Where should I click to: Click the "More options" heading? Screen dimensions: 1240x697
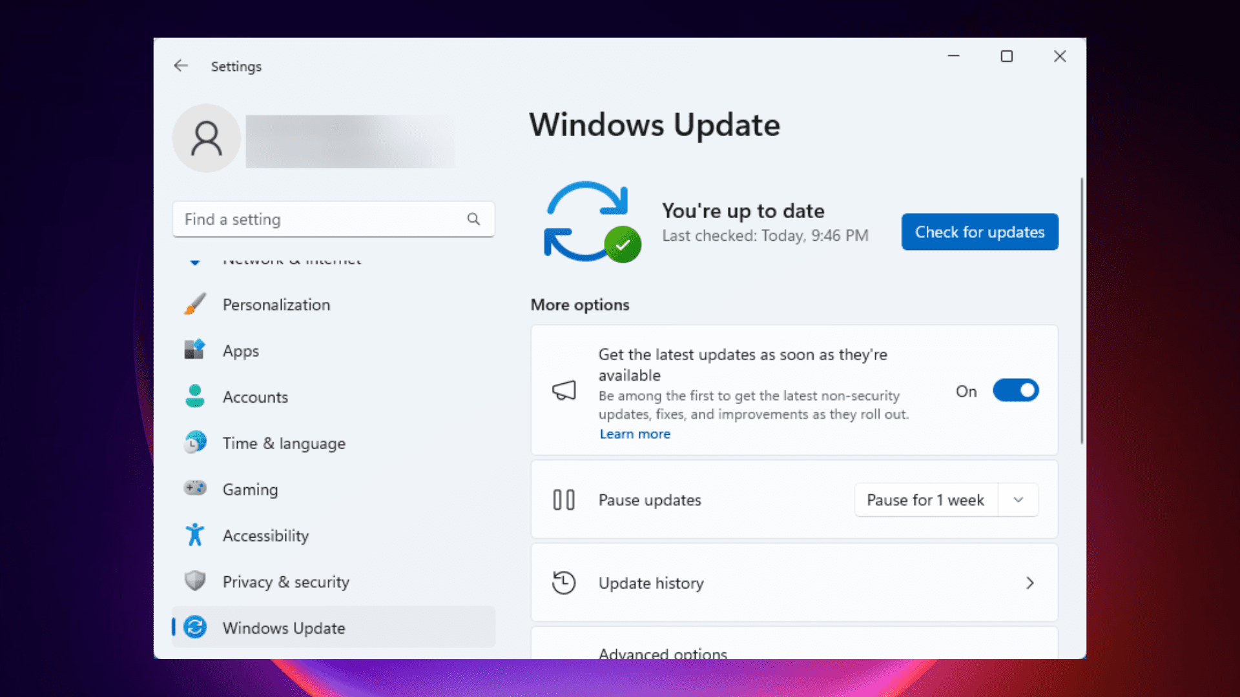[x=580, y=305]
